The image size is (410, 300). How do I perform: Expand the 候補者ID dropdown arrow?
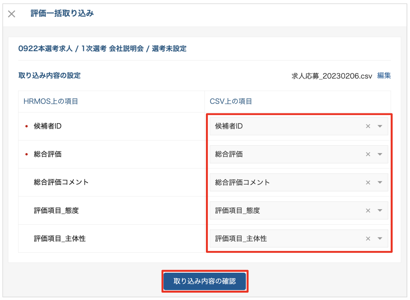tap(380, 126)
